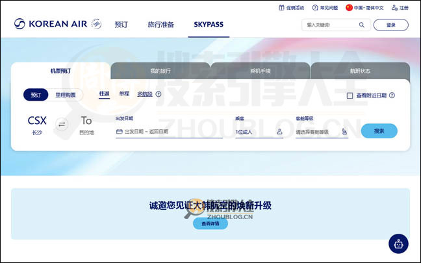Select 多航段 multi-city option
The width and height of the screenshot is (421, 263).
145,94
